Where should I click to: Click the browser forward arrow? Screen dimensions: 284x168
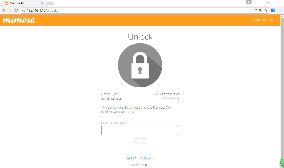point(10,11)
